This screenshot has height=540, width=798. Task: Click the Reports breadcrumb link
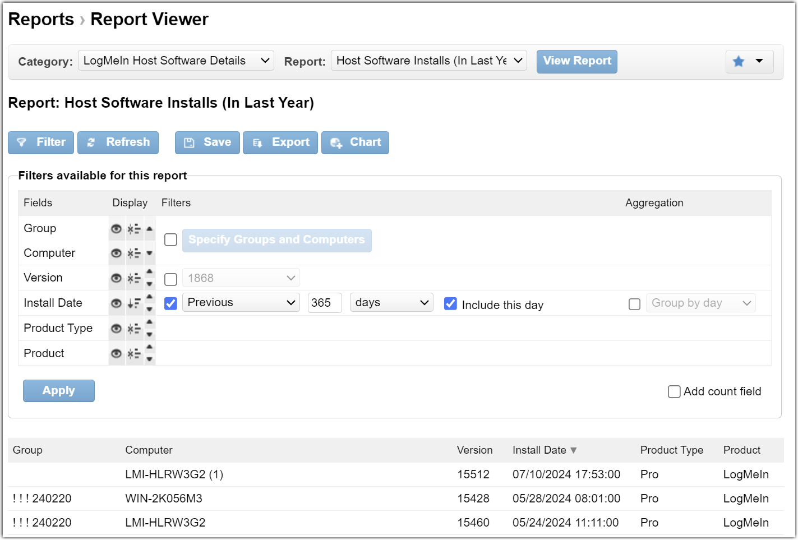(41, 20)
